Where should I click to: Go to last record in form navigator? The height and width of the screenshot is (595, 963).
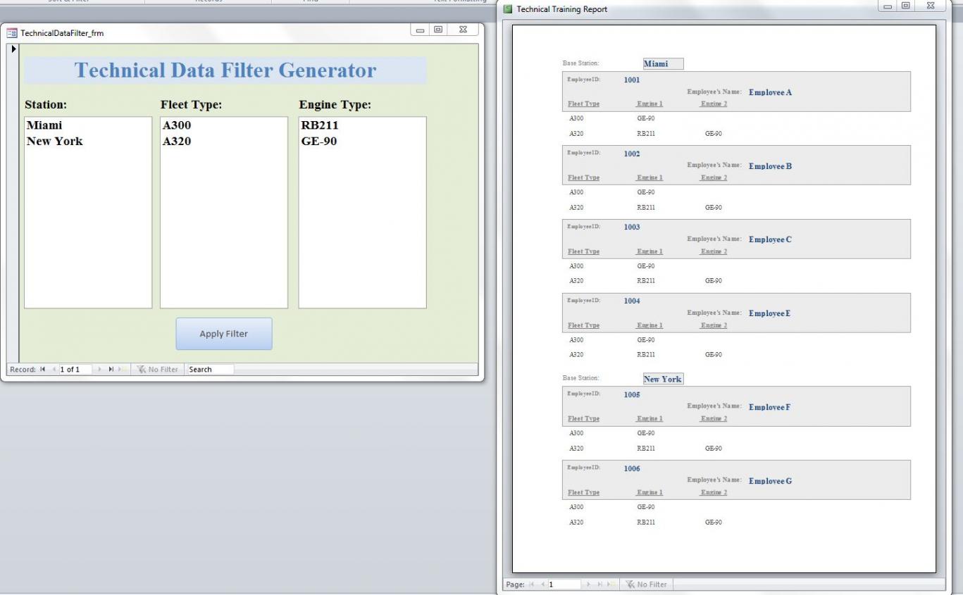coord(111,369)
